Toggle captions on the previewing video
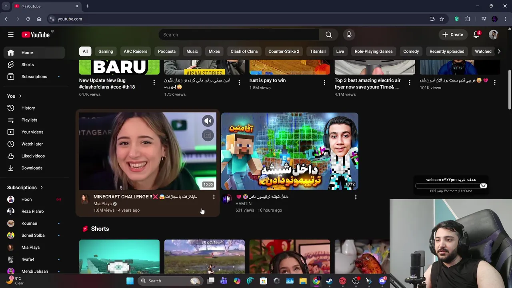This screenshot has height=288, width=512. coord(208,136)
